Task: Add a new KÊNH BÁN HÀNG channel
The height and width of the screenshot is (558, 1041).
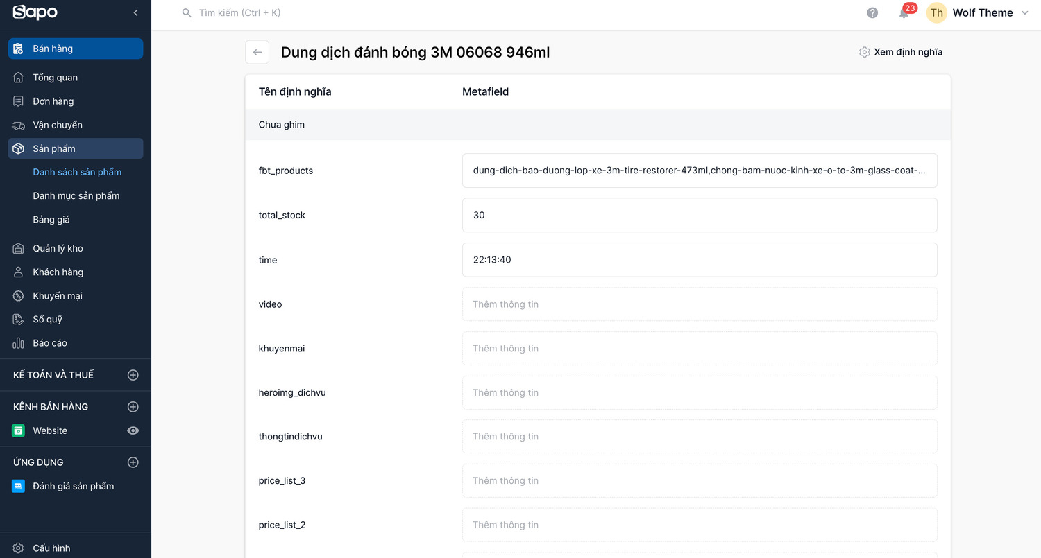Action: pyautogui.click(x=133, y=407)
